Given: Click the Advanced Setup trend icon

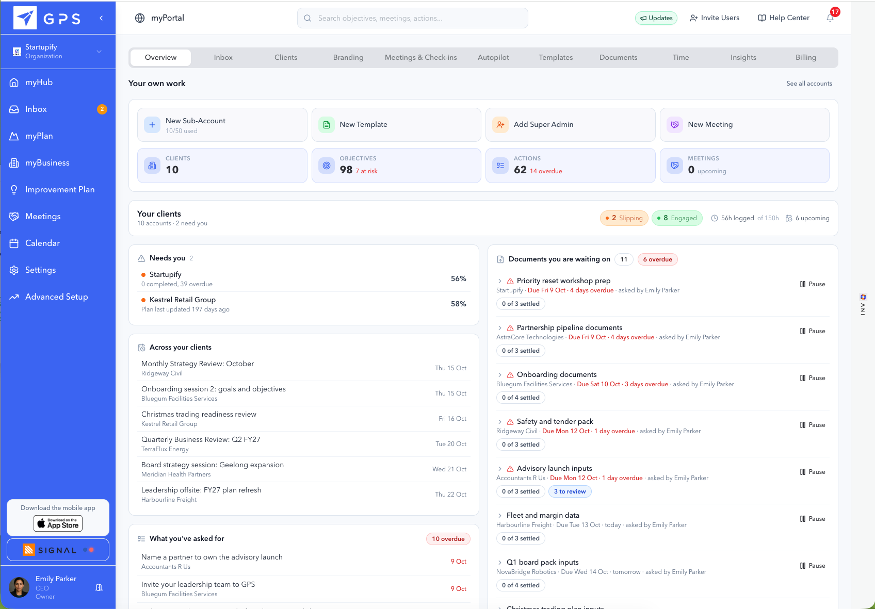Looking at the screenshot, I should [14, 297].
